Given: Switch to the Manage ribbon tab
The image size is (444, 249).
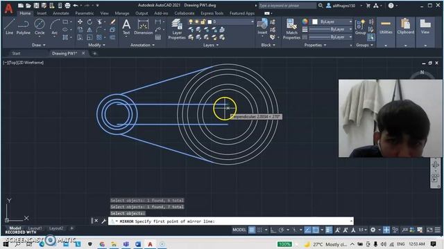Looking at the screenshot, I should 122,13.
